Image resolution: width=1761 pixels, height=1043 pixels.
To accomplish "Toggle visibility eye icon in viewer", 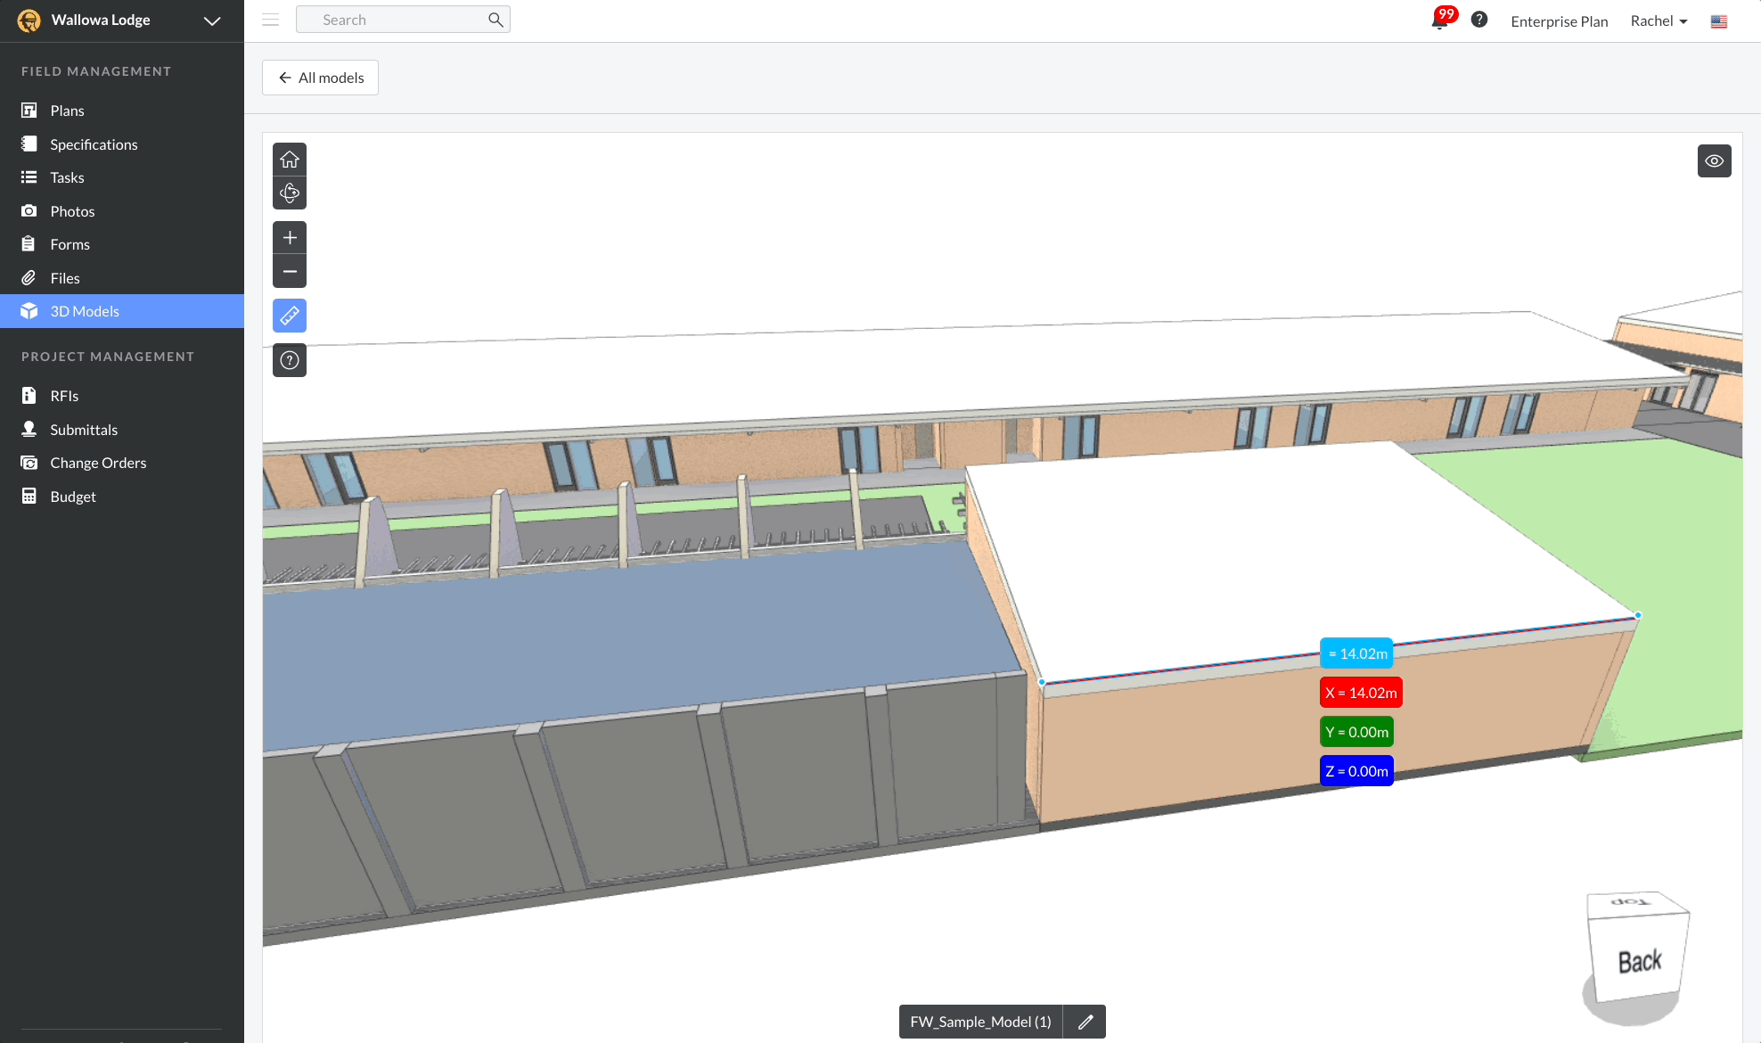I will click(x=1714, y=161).
